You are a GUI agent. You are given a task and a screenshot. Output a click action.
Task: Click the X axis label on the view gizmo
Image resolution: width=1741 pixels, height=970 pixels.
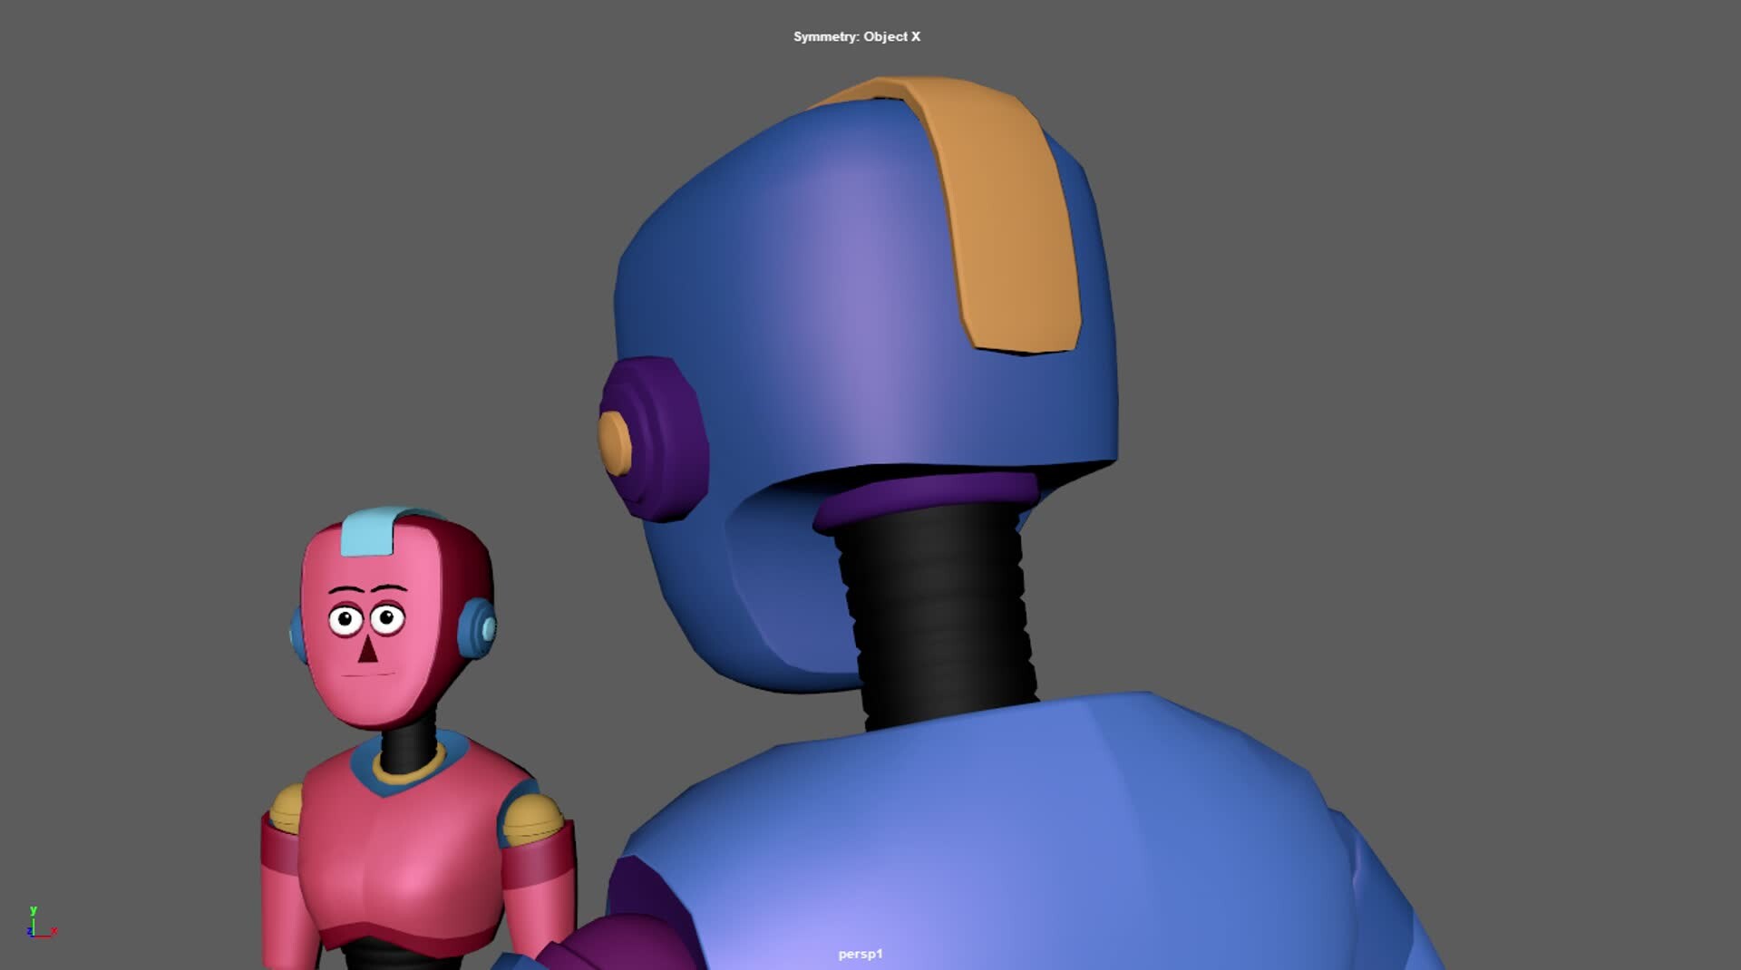click(54, 932)
